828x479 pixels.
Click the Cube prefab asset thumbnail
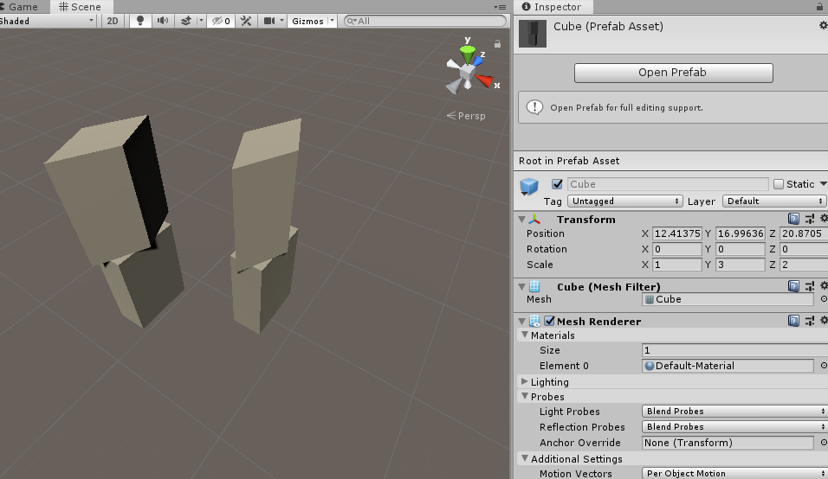[x=533, y=34]
